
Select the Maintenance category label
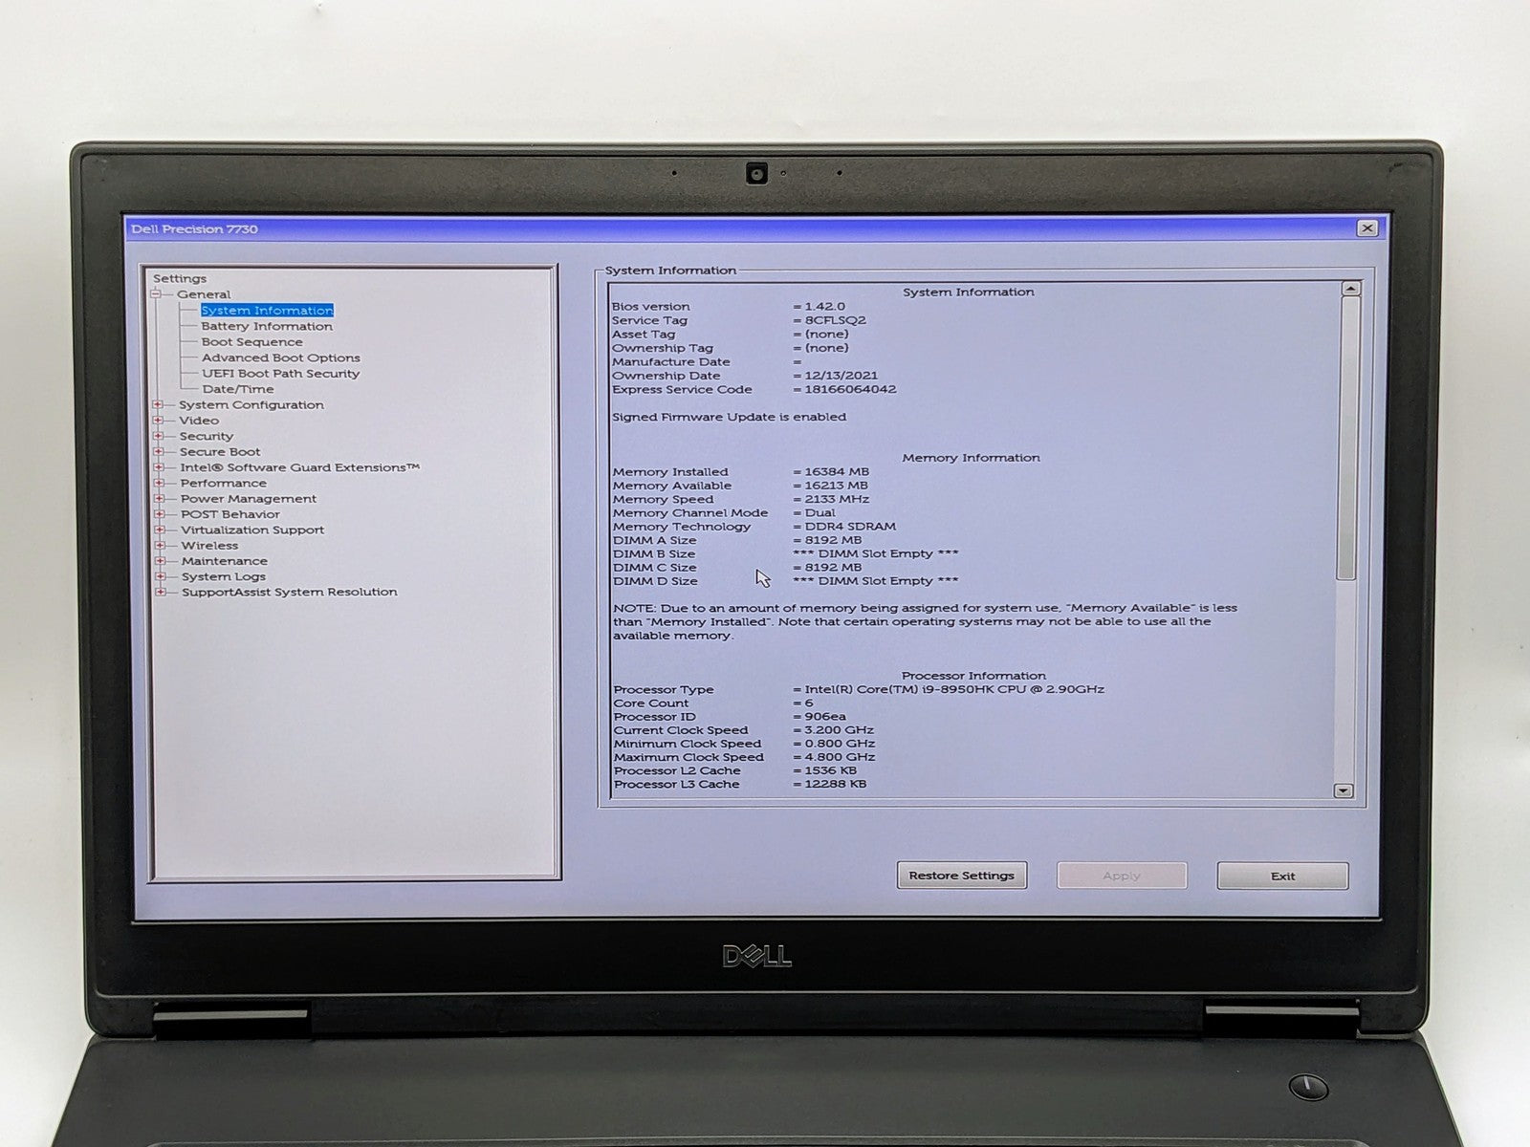coord(225,561)
